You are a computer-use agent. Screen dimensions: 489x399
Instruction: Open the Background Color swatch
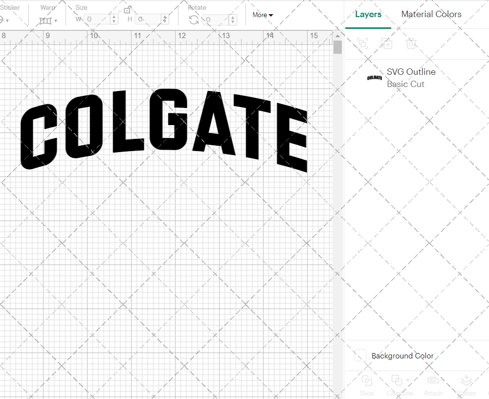pyautogui.click(x=360, y=355)
